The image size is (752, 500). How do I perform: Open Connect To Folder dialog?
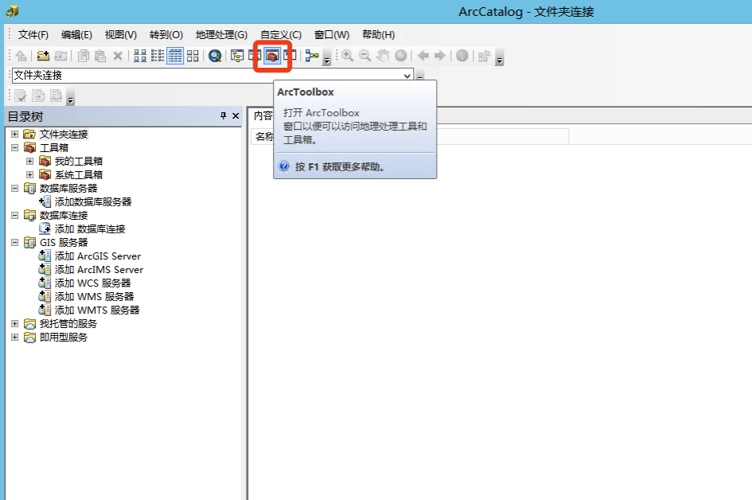point(43,56)
